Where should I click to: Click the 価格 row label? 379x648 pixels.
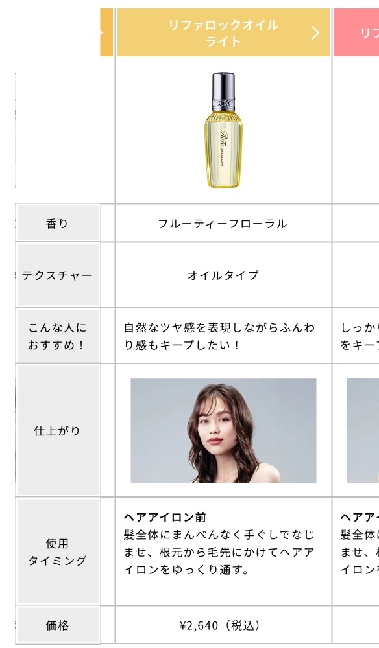[x=58, y=625]
